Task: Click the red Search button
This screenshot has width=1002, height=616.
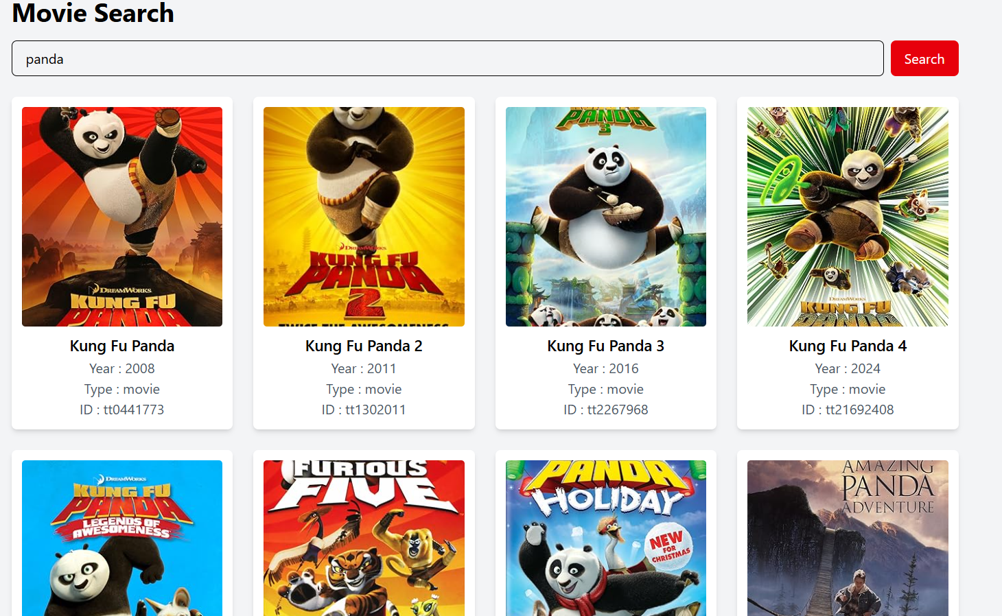Action: pyautogui.click(x=924, y=58)
